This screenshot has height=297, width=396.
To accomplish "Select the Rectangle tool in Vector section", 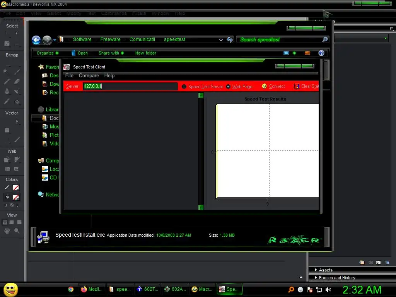I will coord(7,130).
